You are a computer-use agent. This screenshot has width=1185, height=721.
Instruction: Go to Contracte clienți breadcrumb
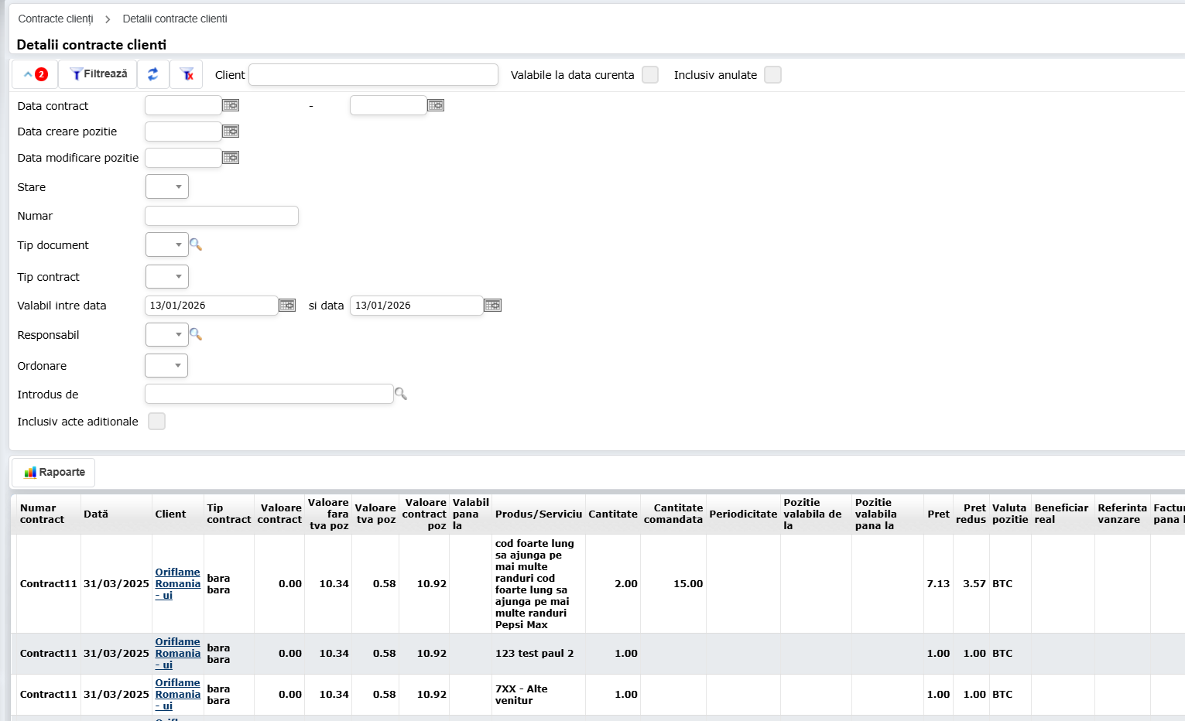click(x=56, y=19)
